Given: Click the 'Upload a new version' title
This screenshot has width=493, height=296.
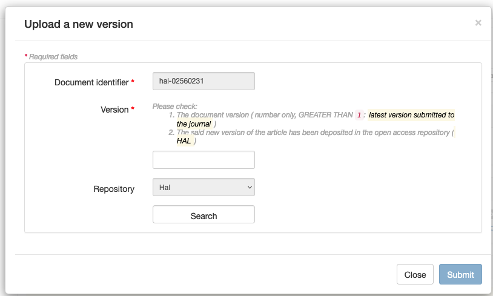Looking at the screenshot, I should click(x=78, y=24).
